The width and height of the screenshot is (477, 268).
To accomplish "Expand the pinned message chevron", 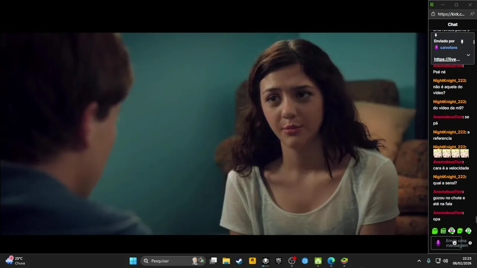I will (468, 55).
